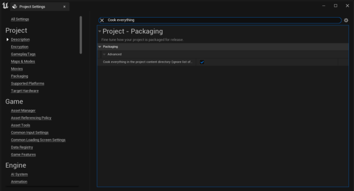Viewport: 354px width, 191px height.
Task: Open Supported Platforms settings
Action: pos(27,83)
